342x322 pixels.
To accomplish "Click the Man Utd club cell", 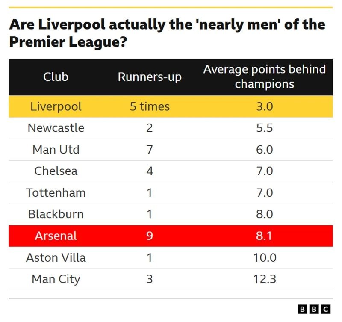I will 56,150.
